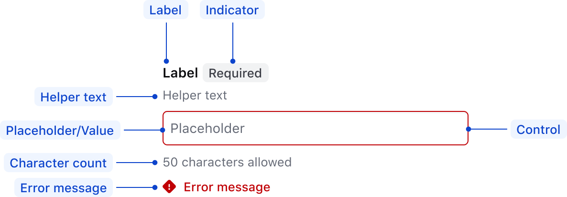Image resolution: width=567 pixels, height=197 pixels.
Task: Click the gray Helper text below the label
Action: [x=195, y=96]
